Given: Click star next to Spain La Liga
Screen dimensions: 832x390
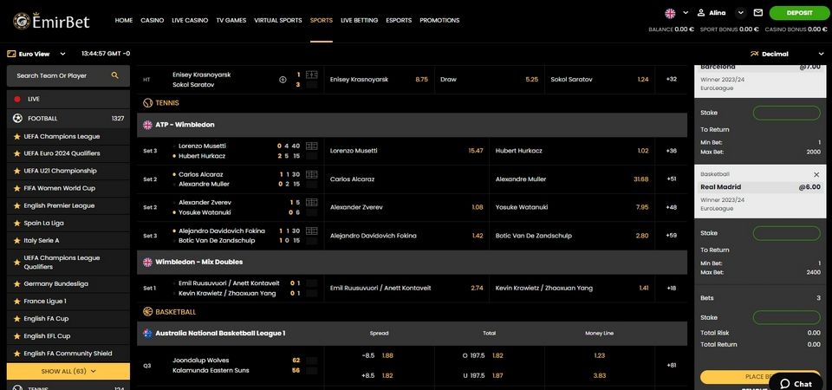Looking at the screenshot, I should click(x=17, y=224).
